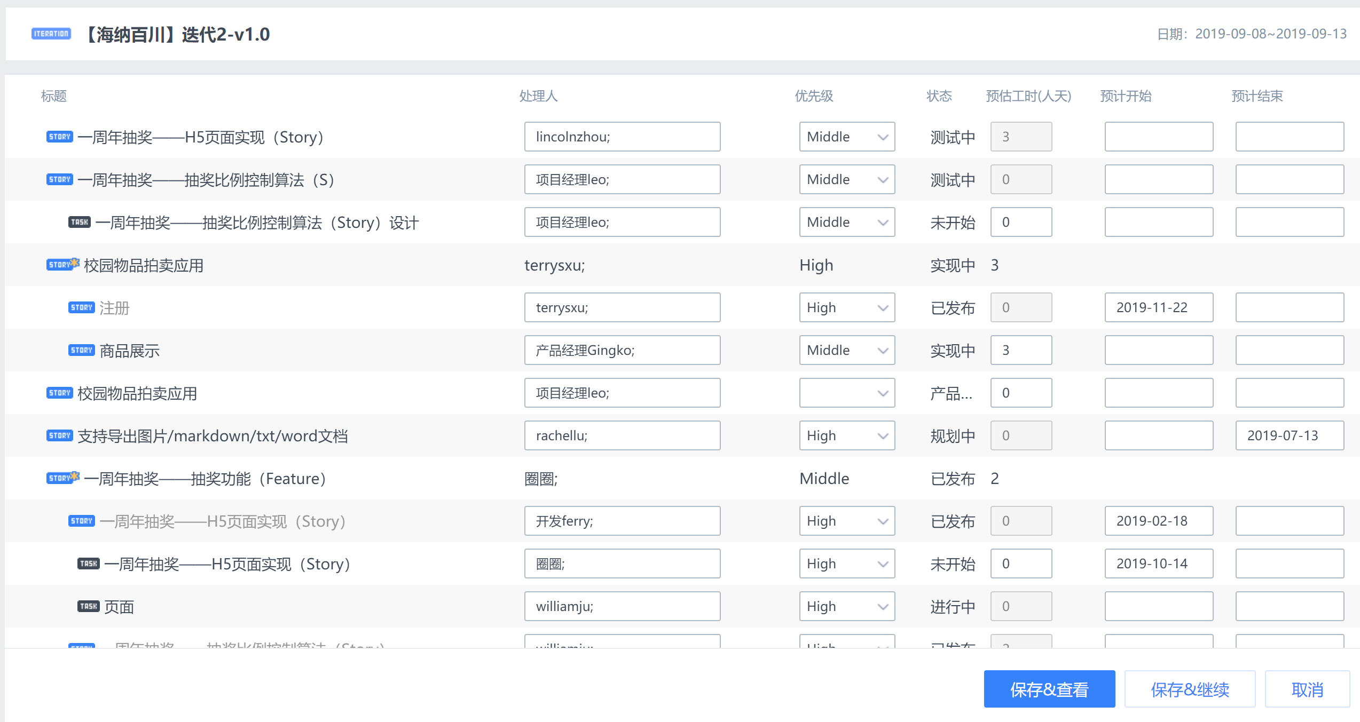
Task: Click the ITERATION badge icon in header
Action: (51, 34)
